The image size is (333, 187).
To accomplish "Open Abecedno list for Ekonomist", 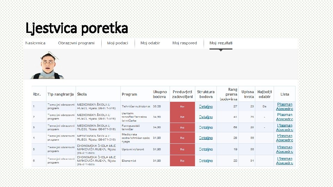I will tap(284, 163).
